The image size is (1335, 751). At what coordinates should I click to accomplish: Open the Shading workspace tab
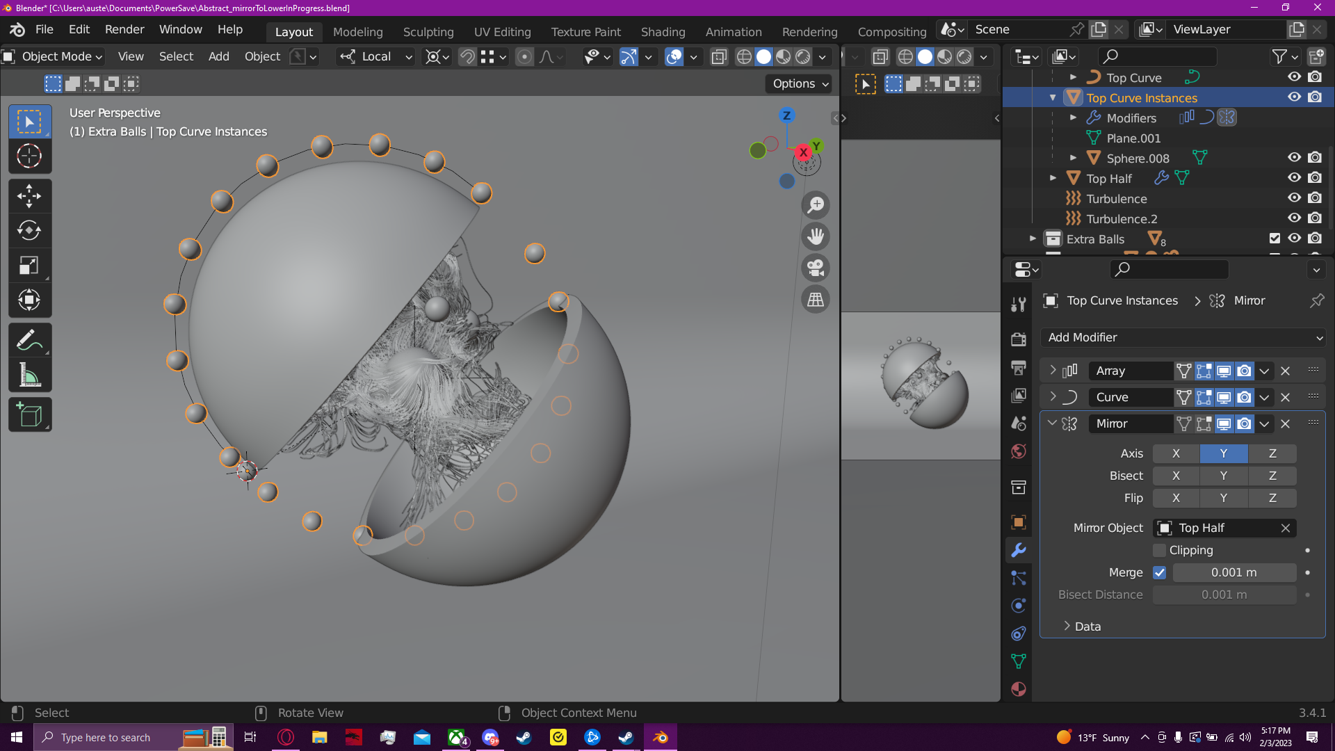[x=663, y=31]
